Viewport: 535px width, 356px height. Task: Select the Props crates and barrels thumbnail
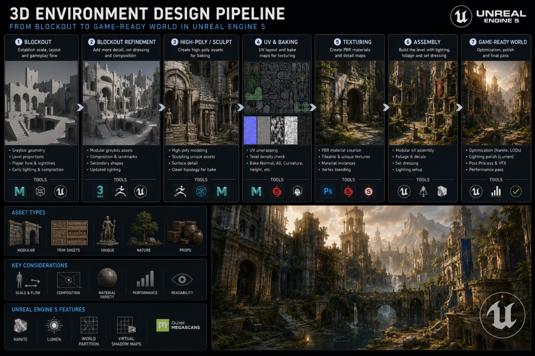pos(185,233)
